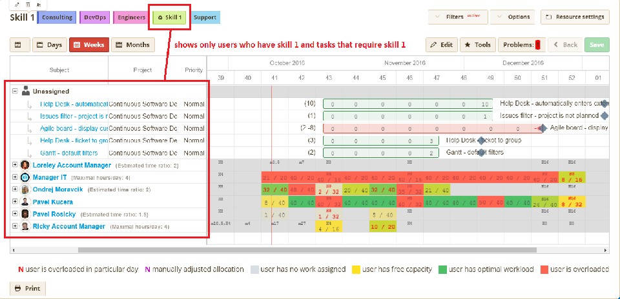
Task: Open the DevOps skill tab
Action: pyautogui.click(x=95, y=17)
